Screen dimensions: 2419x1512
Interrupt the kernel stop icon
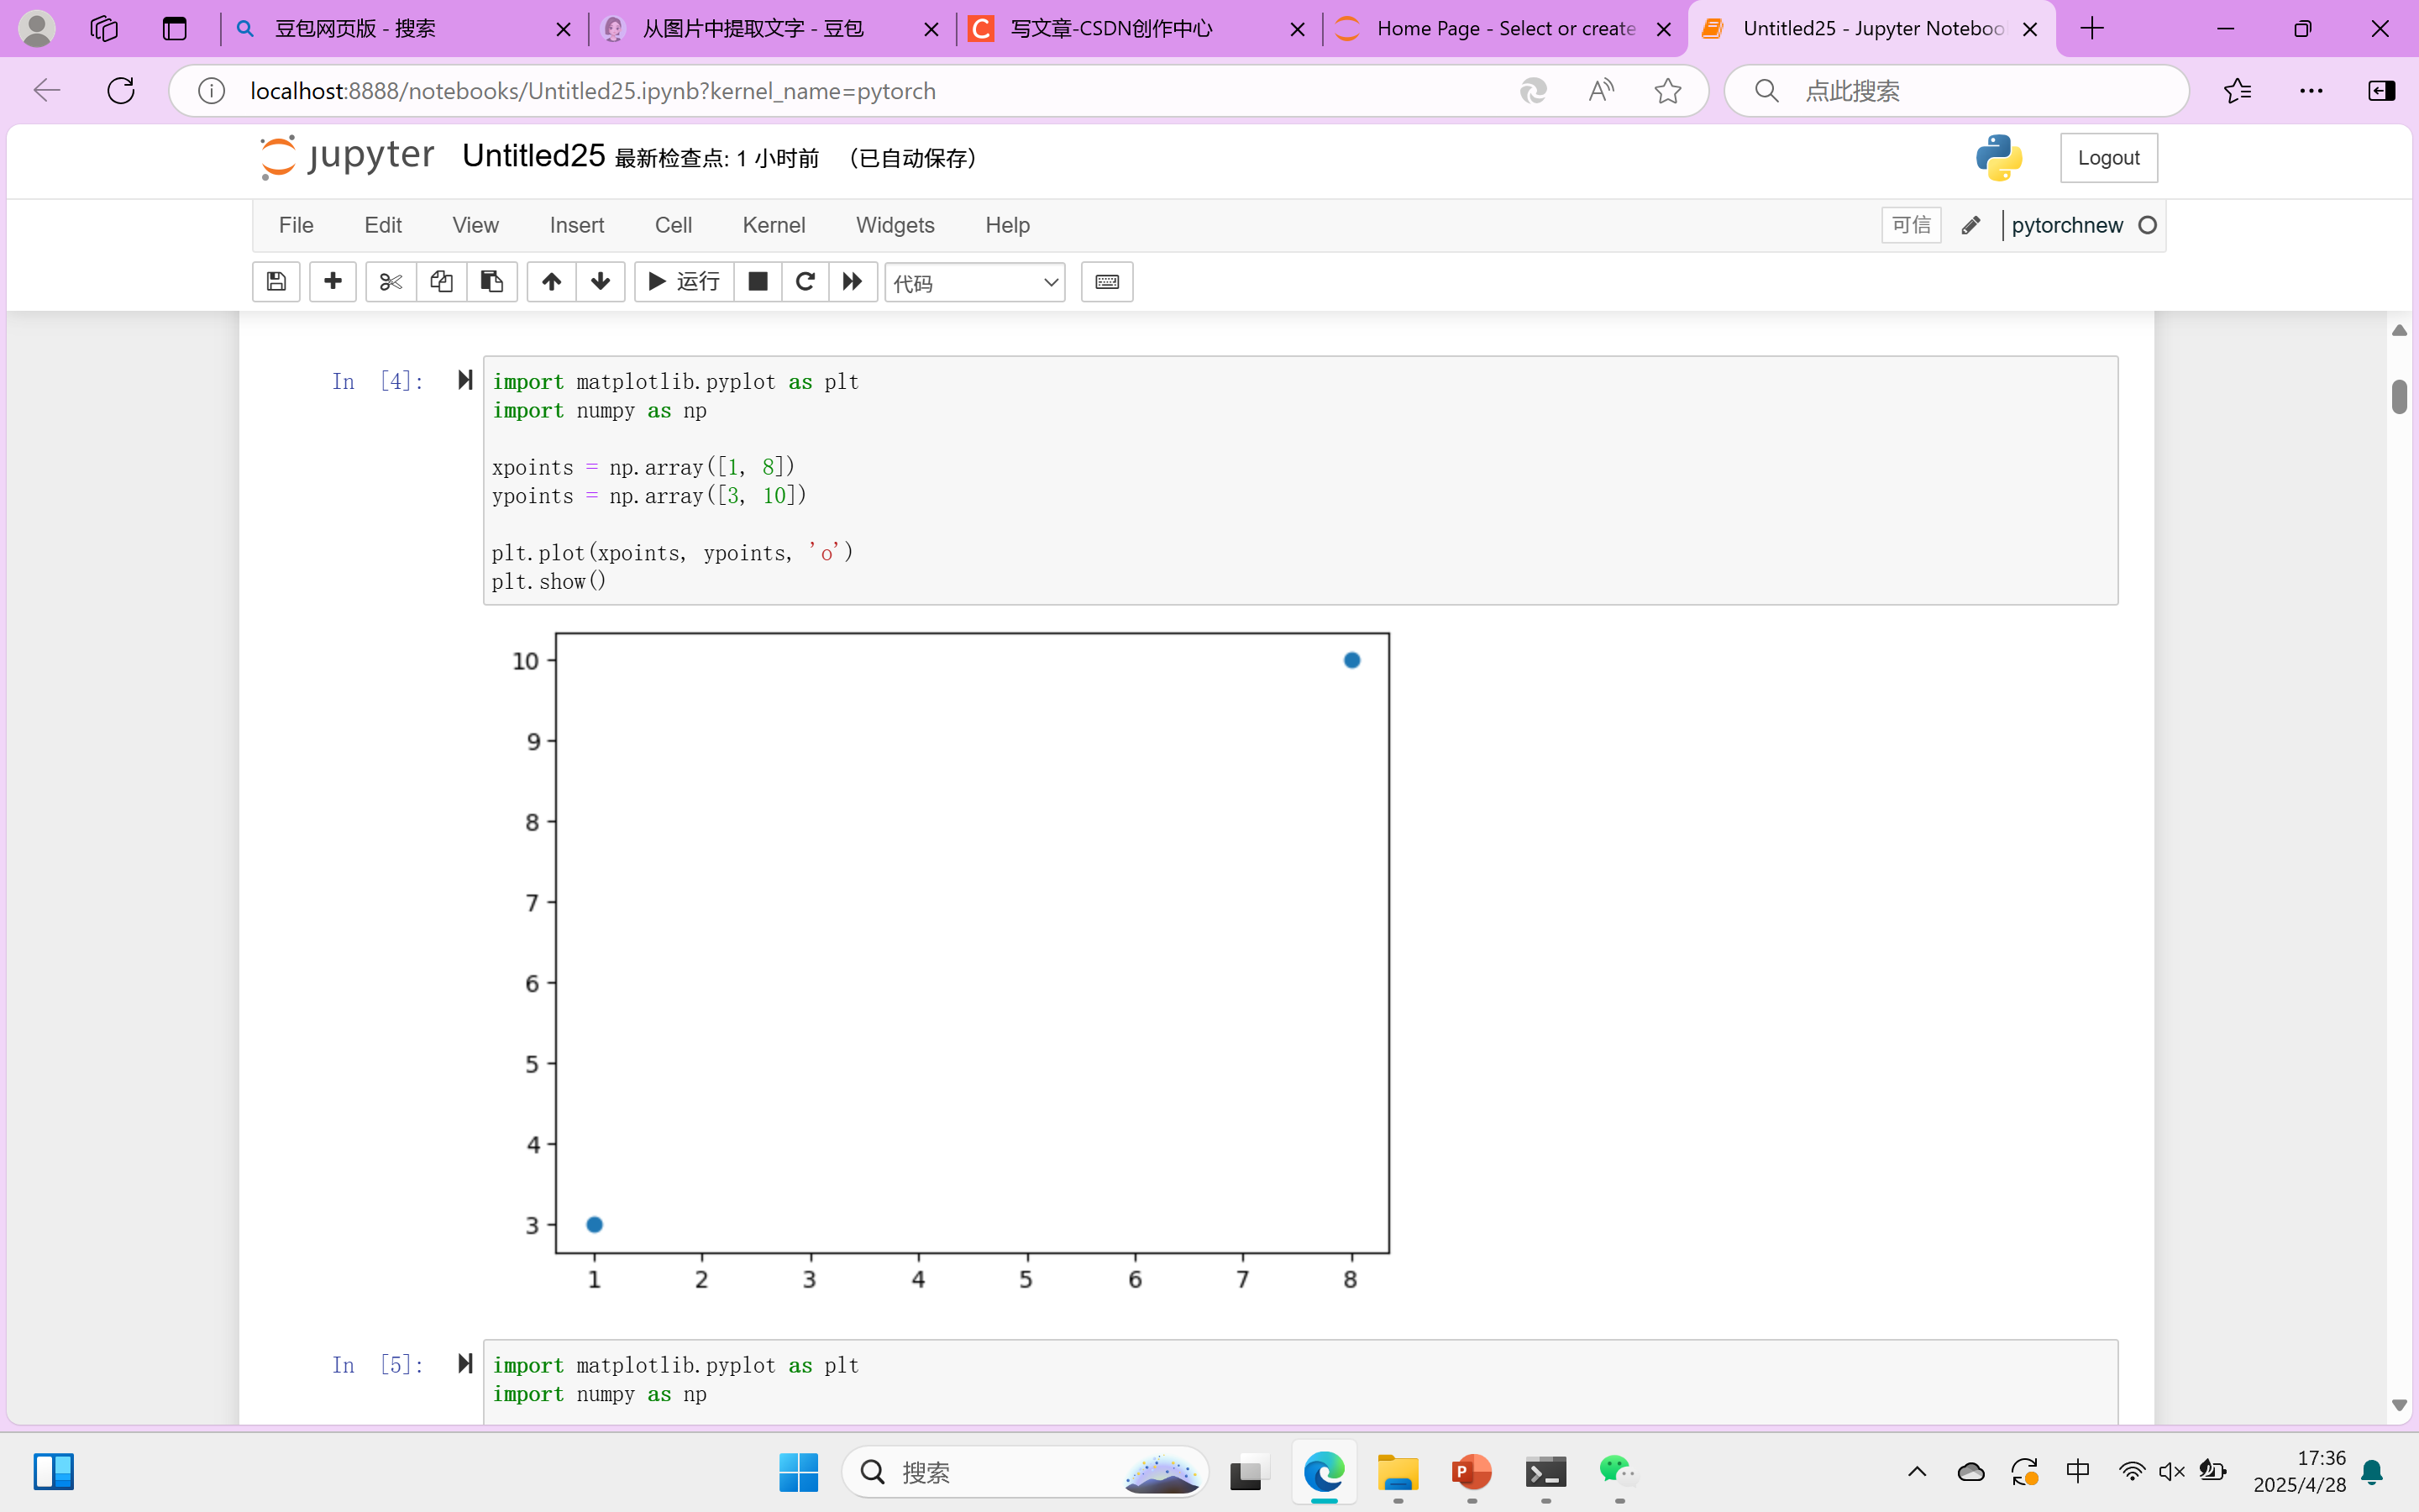(x=758, y=282)
